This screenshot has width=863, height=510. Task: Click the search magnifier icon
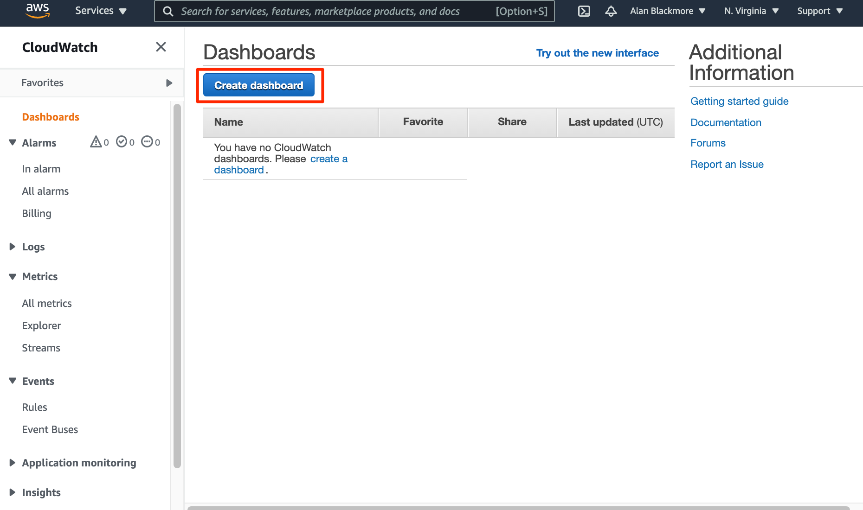[167, 11]
